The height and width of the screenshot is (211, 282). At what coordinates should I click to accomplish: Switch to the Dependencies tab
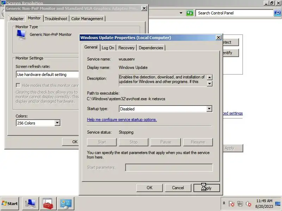pos(151,48)
